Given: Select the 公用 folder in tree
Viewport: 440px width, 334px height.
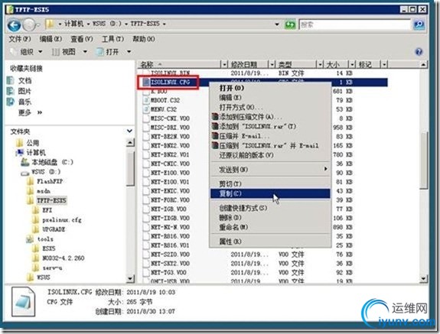Looking at the screenshot, I should [33, 143].
